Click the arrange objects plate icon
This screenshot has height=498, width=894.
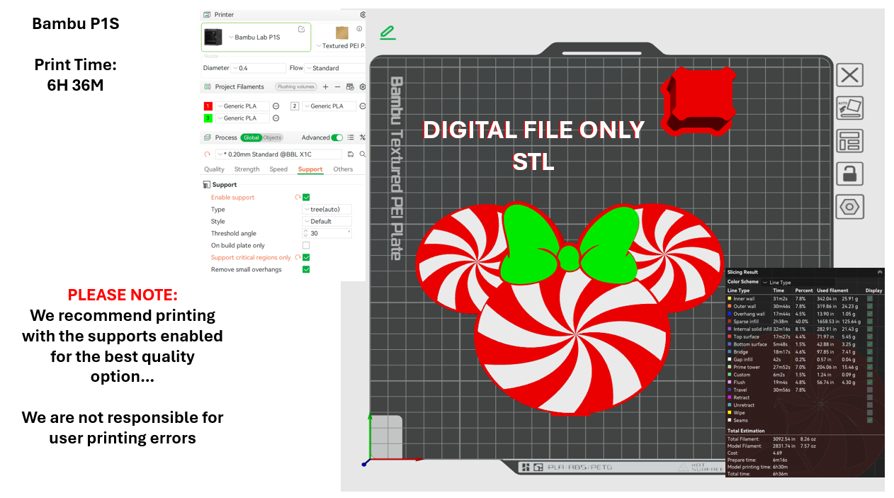(849, 140)
